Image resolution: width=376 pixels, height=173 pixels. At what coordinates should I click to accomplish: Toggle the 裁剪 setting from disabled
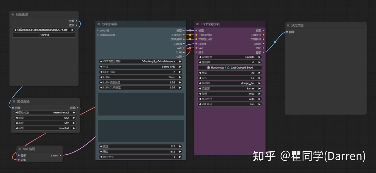(x=45, y=128)
